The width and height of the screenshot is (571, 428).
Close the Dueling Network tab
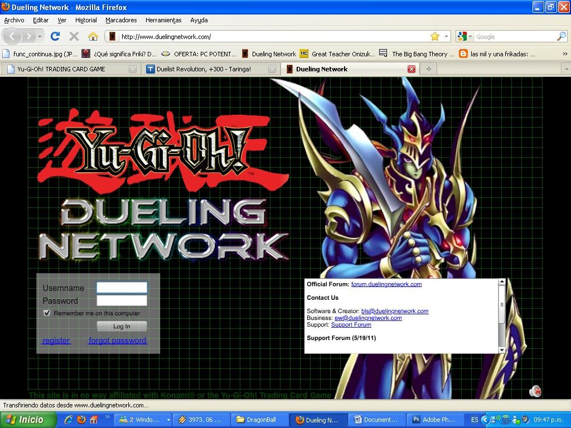point(412,69)
